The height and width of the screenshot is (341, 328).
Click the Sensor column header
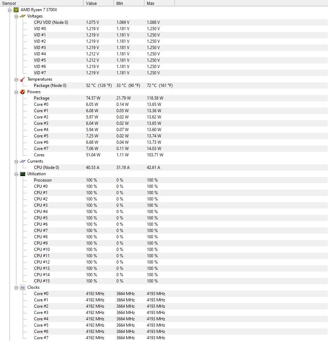click(x=42, y=3)
